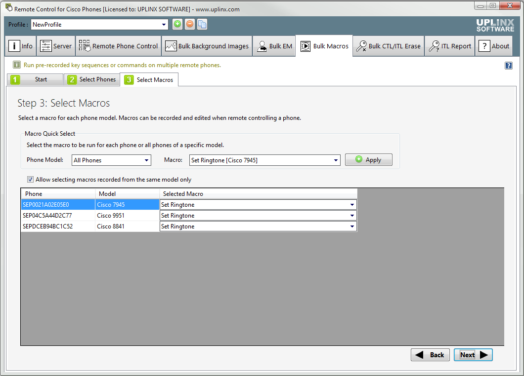Screen dimensions: 524x376
Task: Toggle same model only macros checkbox
Action: (31, 180)
